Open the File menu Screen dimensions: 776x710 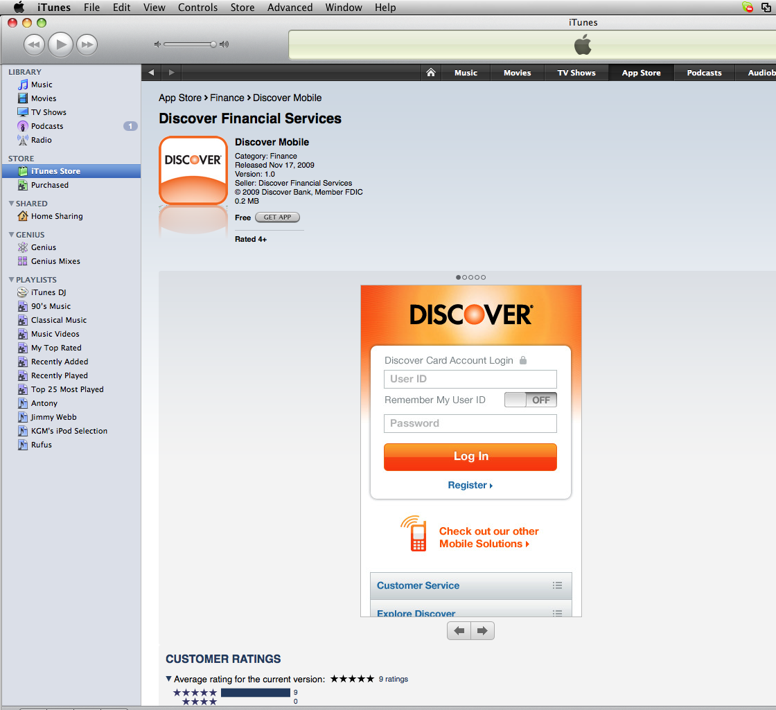pos(91,8)
